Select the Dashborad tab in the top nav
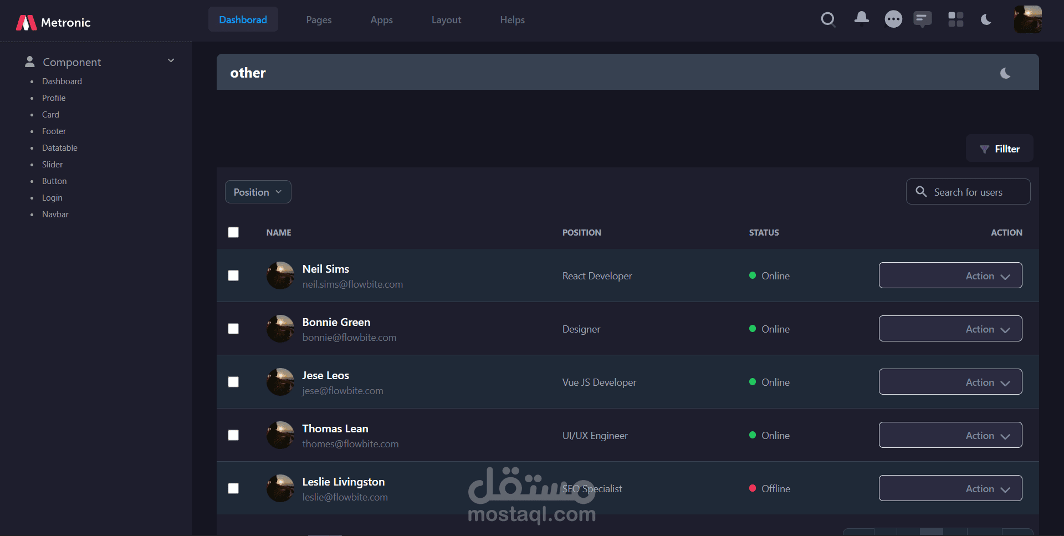The width and height of the screenshot is (1064, 536). [x=243, y=19]
